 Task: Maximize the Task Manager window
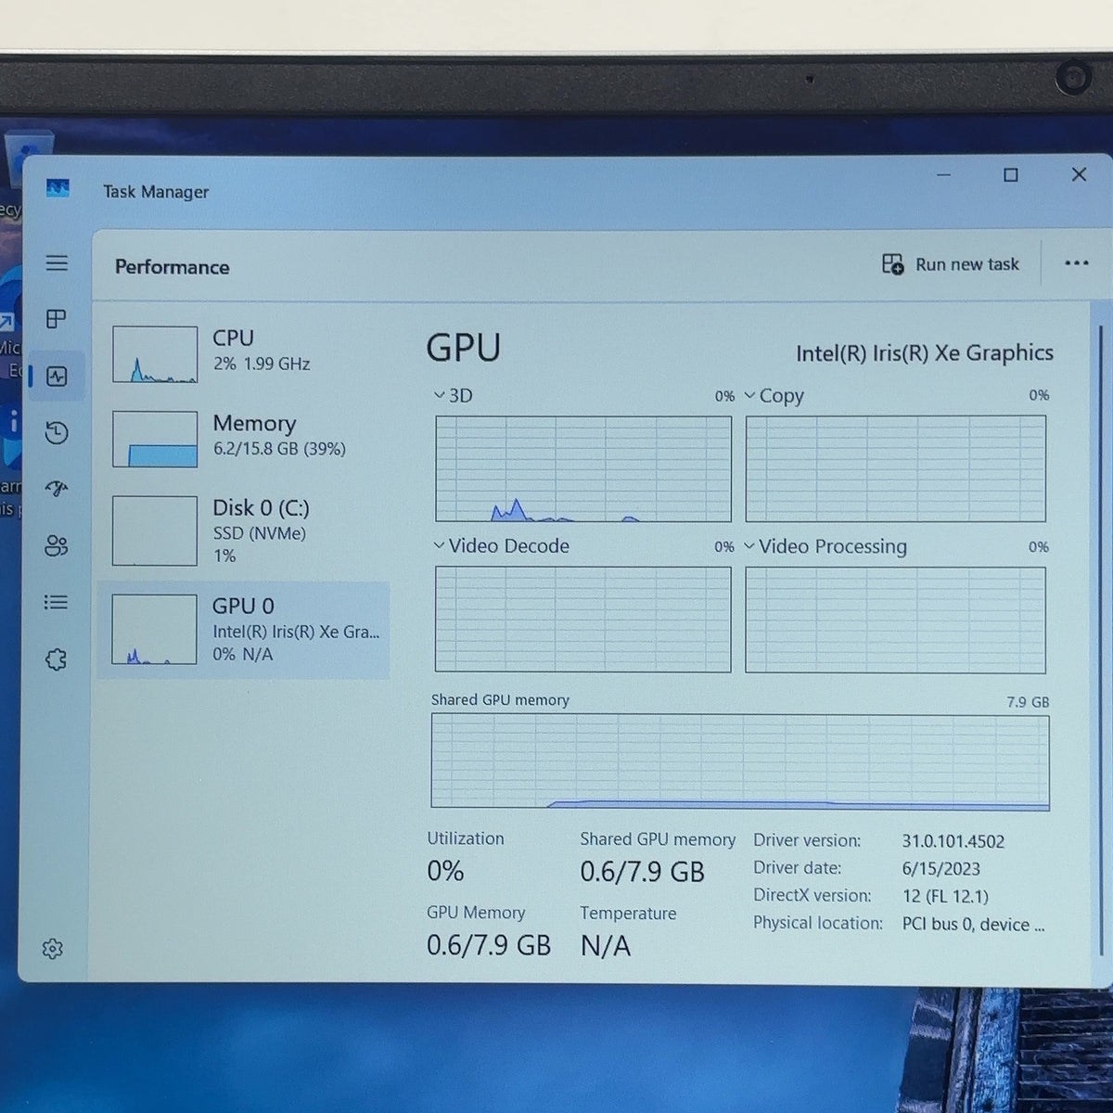pyautogui.click(x=1011, y=174)
